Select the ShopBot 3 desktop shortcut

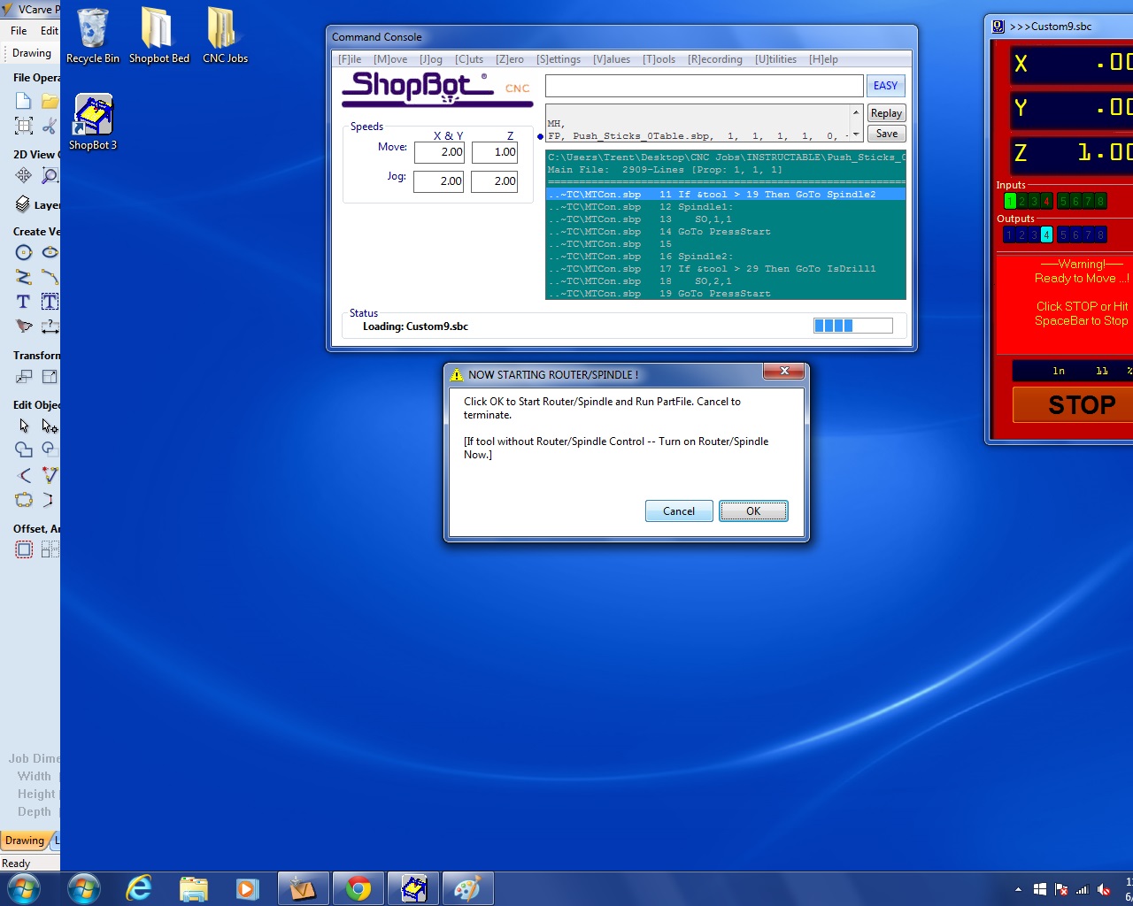coord(93,122)
